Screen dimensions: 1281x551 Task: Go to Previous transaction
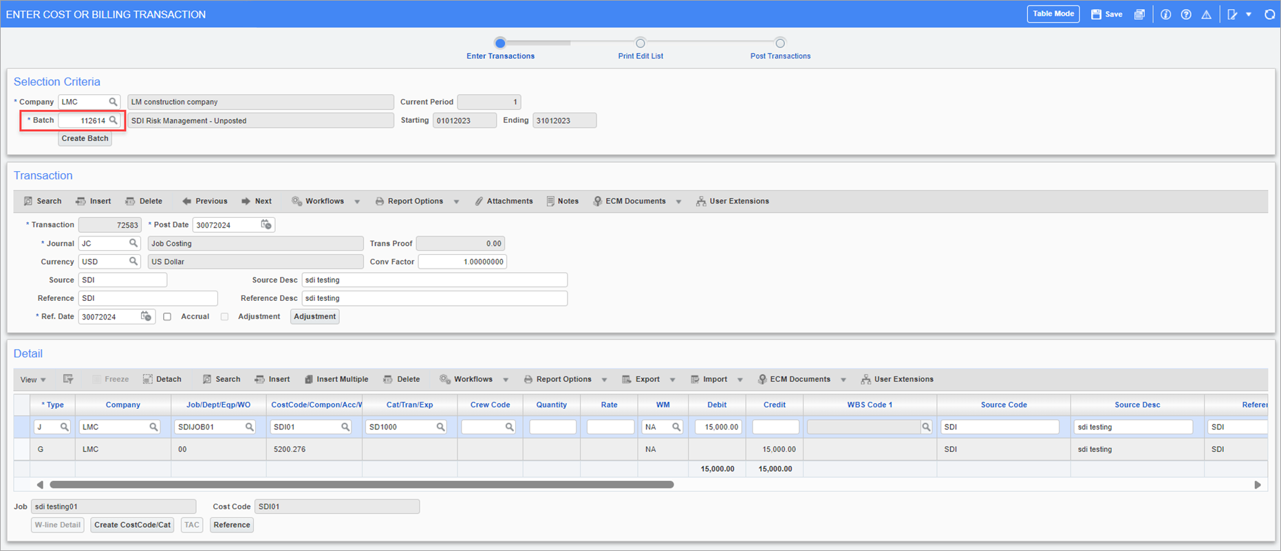204,201
